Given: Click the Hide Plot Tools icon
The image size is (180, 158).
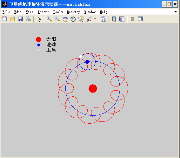Looking at the screenshot, I should click(x=132, y=19).
